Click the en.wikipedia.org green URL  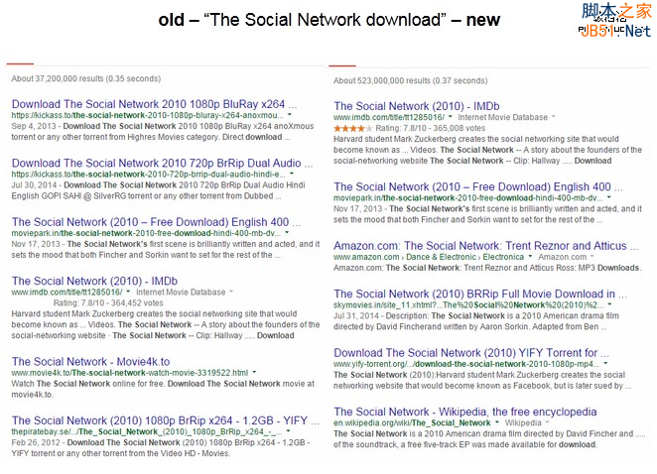click(412, 422)
